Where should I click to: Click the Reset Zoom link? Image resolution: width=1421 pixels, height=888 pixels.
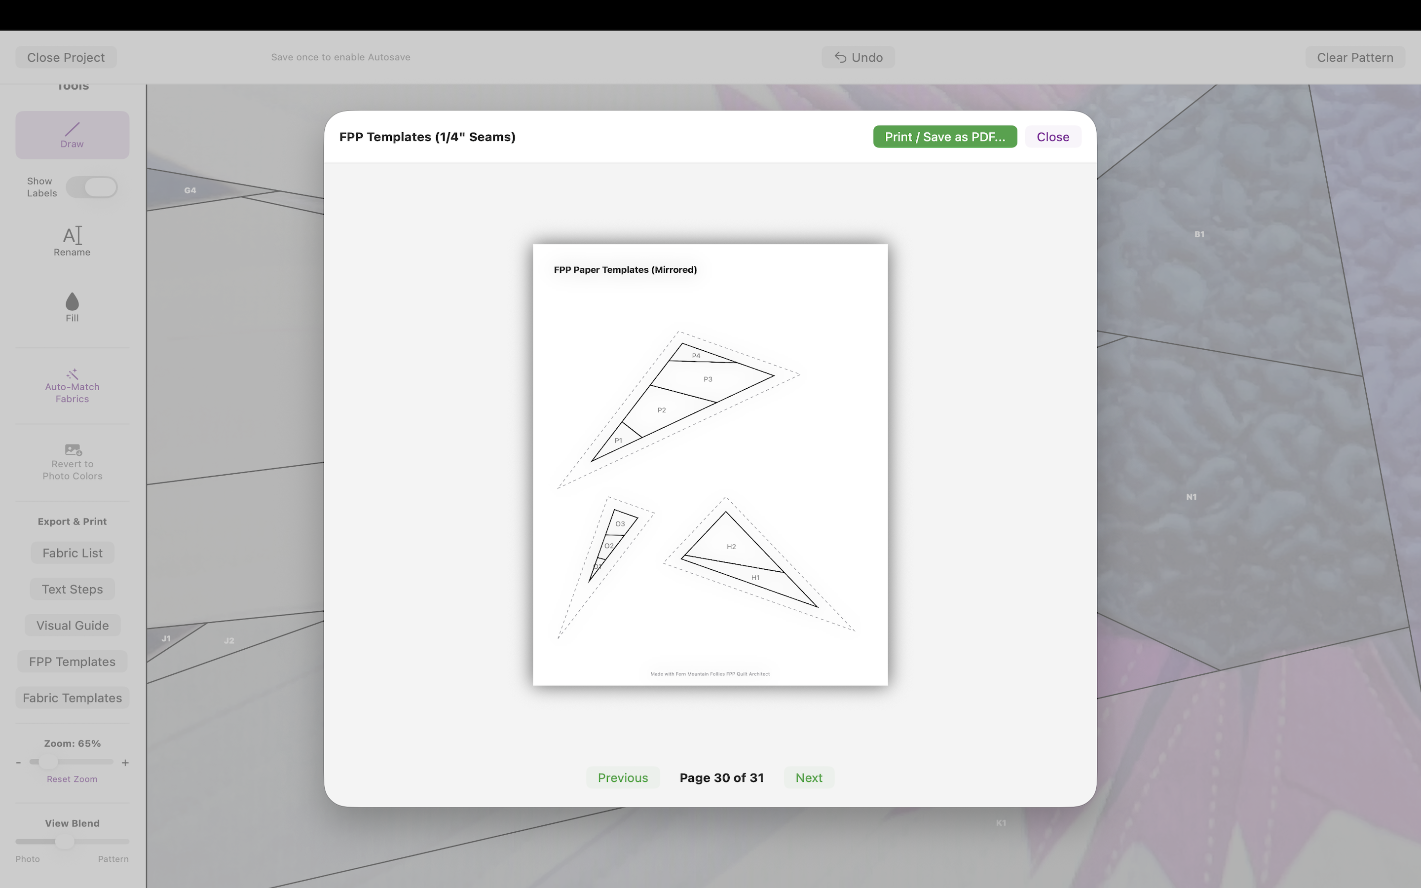[x=72, y=779]
